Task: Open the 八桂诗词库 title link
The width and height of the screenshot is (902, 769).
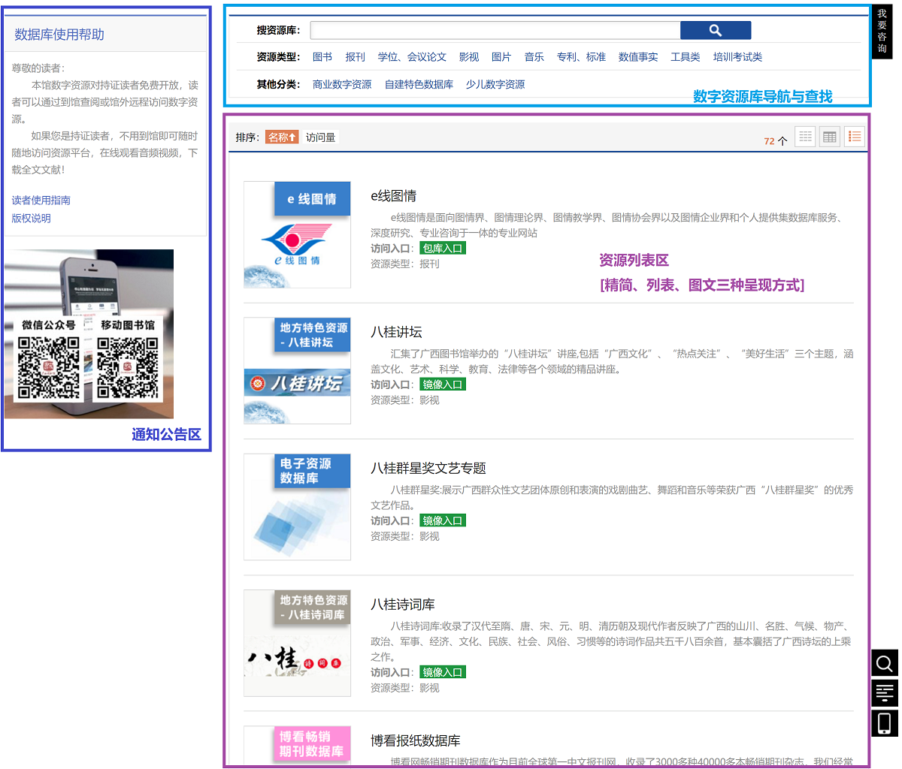Action: [x=403, y=605]
